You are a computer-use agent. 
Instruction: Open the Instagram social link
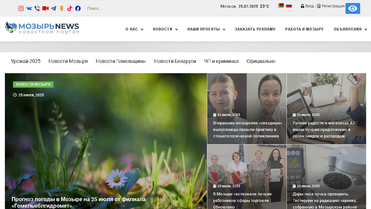21,8
